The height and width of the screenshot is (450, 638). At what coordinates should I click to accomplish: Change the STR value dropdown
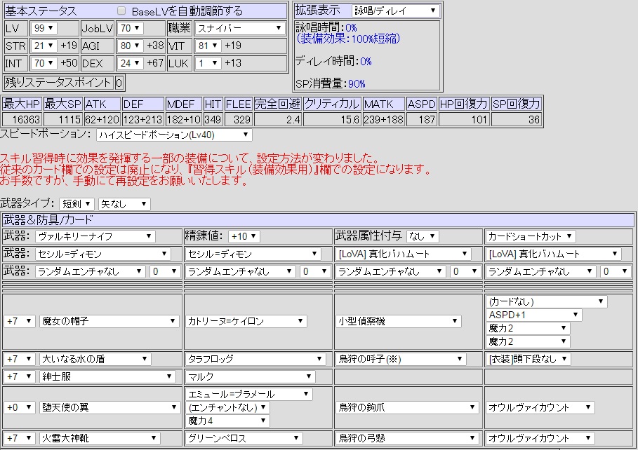44,46
